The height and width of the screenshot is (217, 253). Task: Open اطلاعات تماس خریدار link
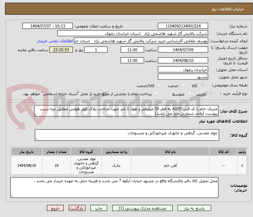click(x=55, y=41)
